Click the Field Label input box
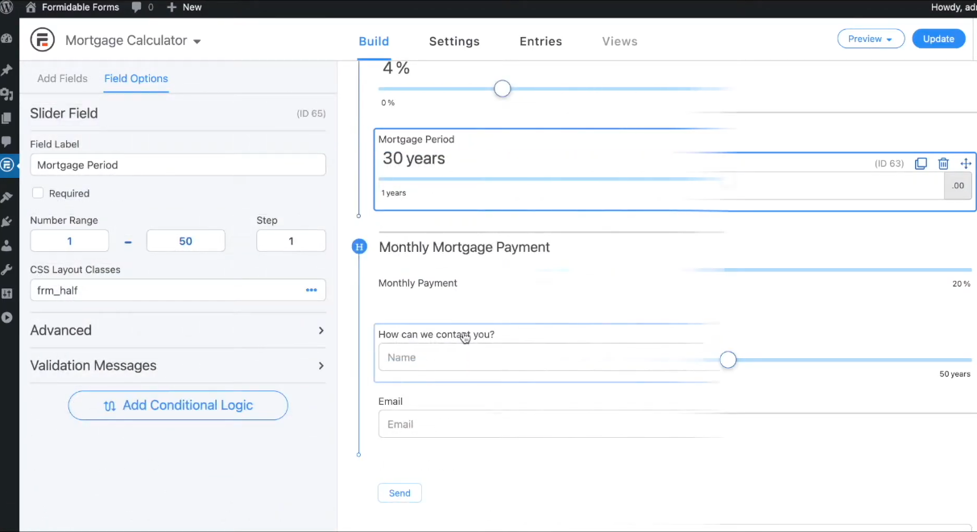 click(x=178, y=165)
